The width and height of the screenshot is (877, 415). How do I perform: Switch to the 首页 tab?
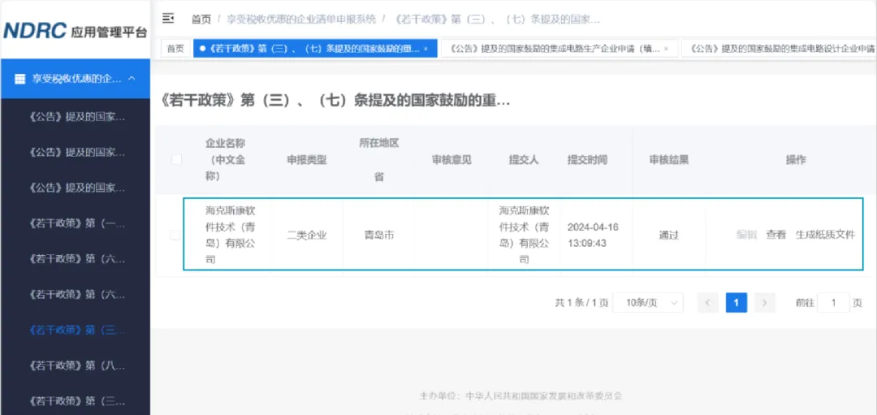(175, 49)
